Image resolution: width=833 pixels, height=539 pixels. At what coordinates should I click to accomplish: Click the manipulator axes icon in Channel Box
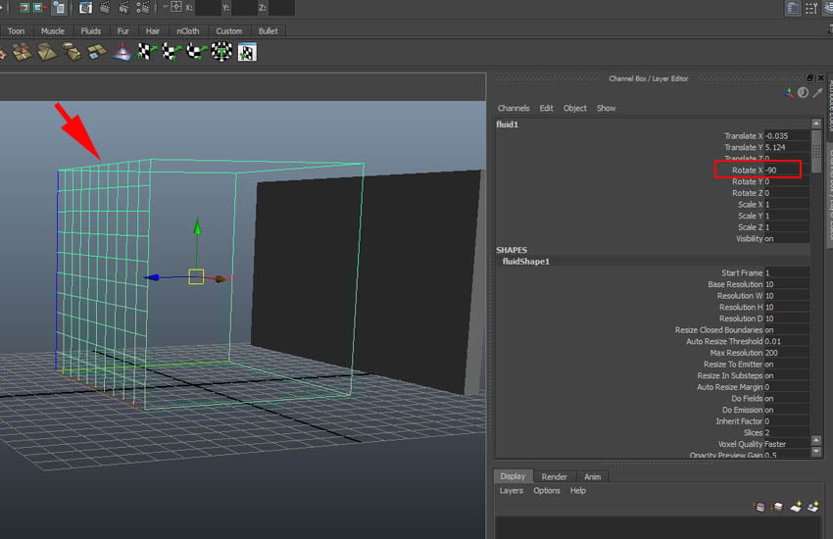(x=789, y=92)
